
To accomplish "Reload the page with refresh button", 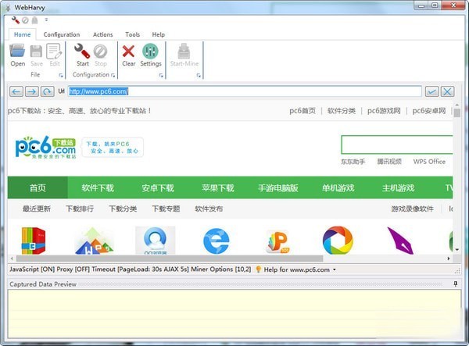I will 47,91.
